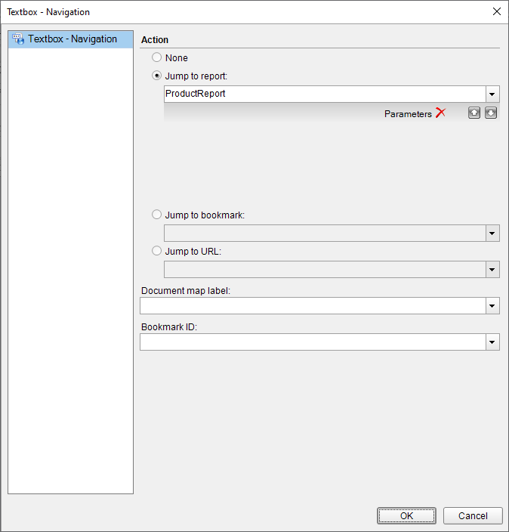Expand the Jump to bookmark dropdown
The width and height of the screenshot is (509, 532).
click(492, 233)
